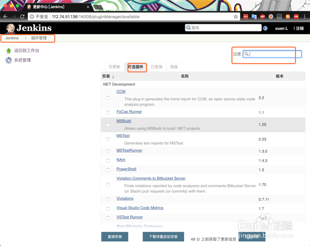Click the 下载待重启后安装 button
Screen dimensions: 310x246
[x=163, y=236]
